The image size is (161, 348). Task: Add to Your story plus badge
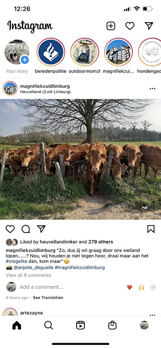pos(25,60)
